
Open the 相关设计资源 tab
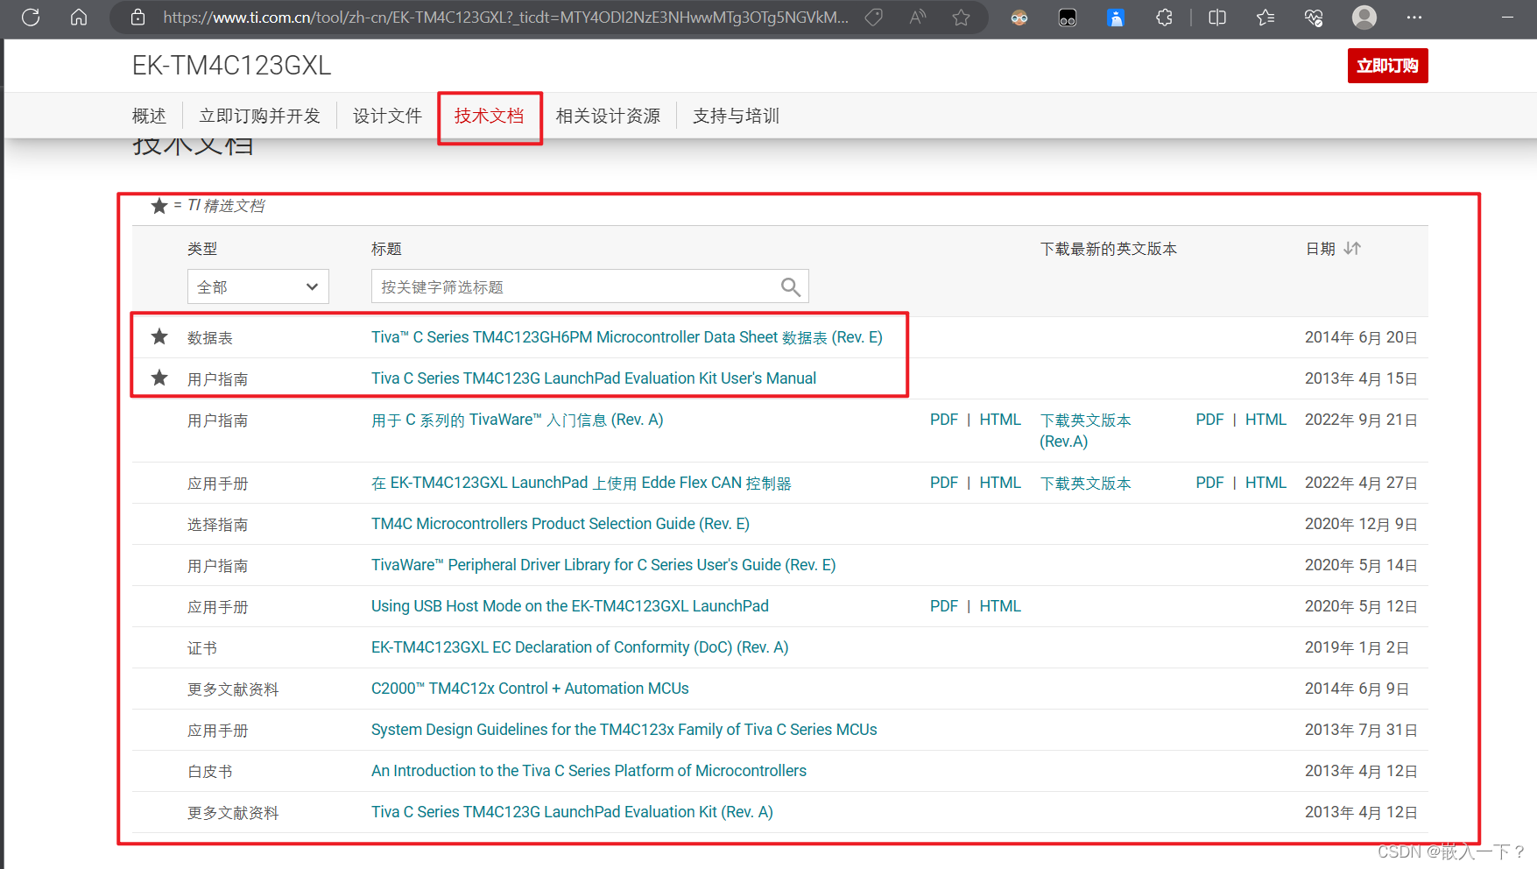608,116
